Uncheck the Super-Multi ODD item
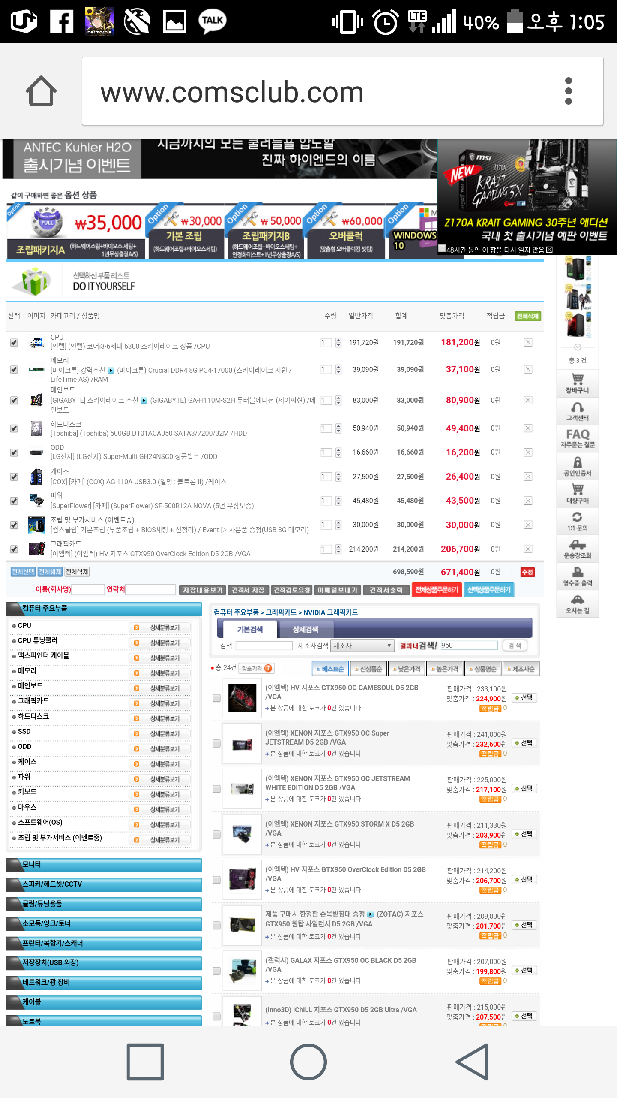This screenshot has height=1098, width=617. coord(14,452)
